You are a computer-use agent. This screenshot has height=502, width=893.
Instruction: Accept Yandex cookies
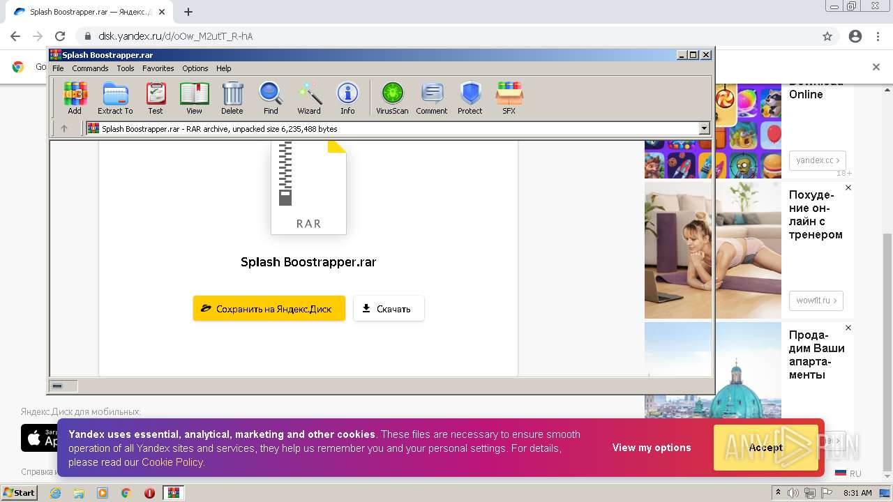(x=766, y=448)
